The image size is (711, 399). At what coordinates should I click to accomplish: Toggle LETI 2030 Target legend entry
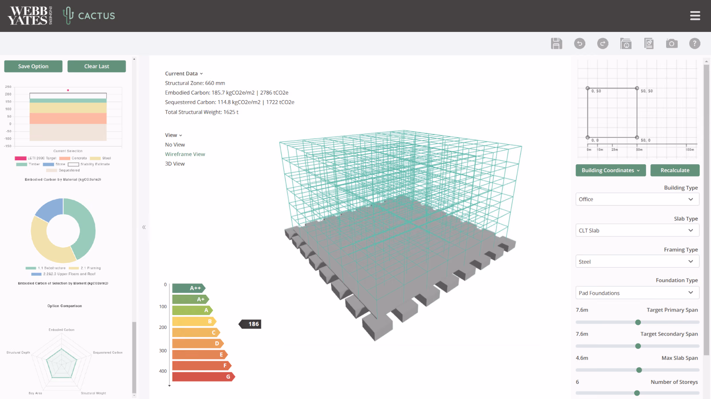[x=36, y=158]
